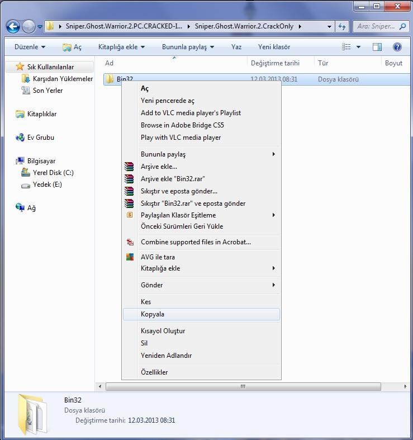The image size is (413, 440).
Task: Click the horizontal scrollbar right arrow
Action: click(x=405, y=386)
